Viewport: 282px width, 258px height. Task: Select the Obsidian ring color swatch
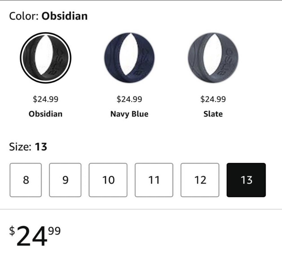pos(46,58)
